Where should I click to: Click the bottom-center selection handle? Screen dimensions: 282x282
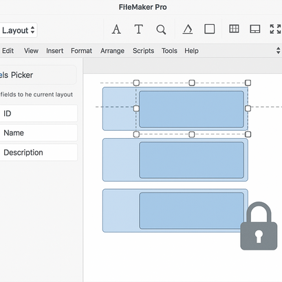[x=192, y=134]
